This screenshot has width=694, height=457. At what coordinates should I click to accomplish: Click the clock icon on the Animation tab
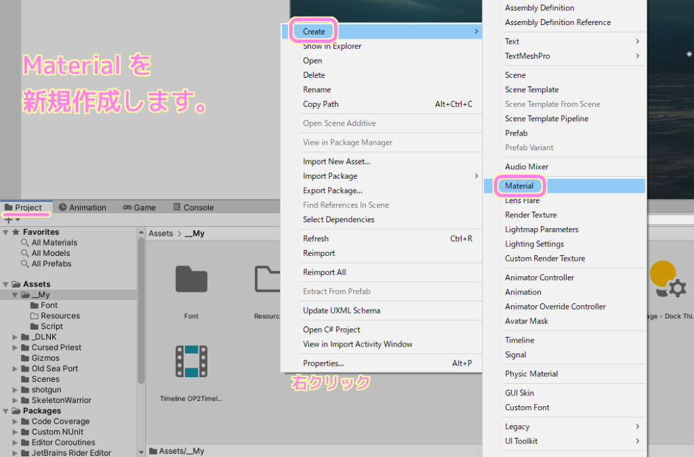(x=62, y=207)
